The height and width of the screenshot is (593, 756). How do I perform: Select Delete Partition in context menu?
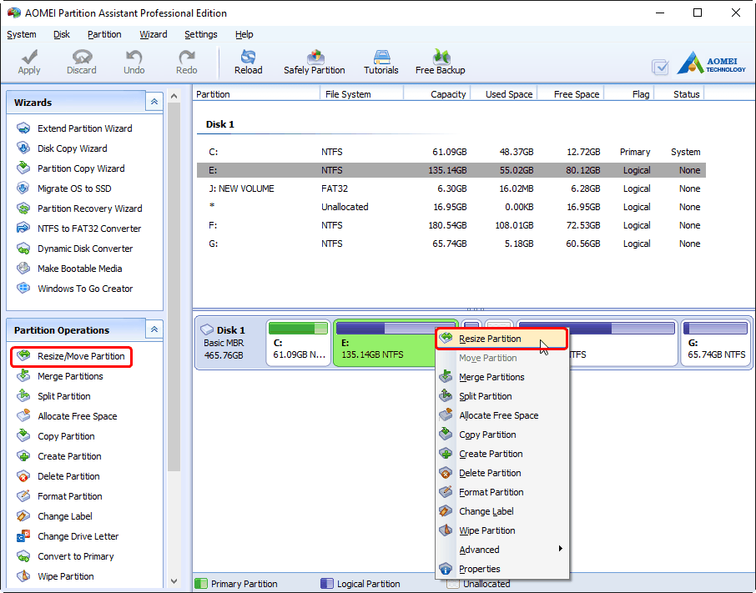tap(501, 473)
